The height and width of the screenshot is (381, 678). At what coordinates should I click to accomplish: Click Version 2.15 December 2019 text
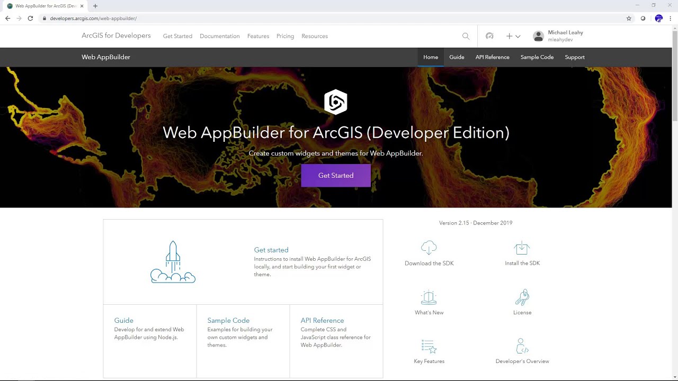tap(476, 223)
